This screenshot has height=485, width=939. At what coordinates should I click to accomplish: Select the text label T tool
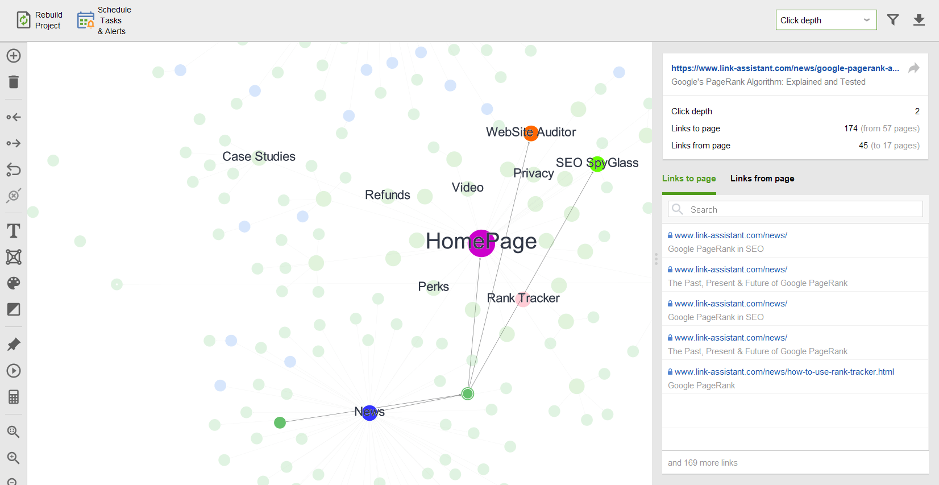tap(14, 231)
